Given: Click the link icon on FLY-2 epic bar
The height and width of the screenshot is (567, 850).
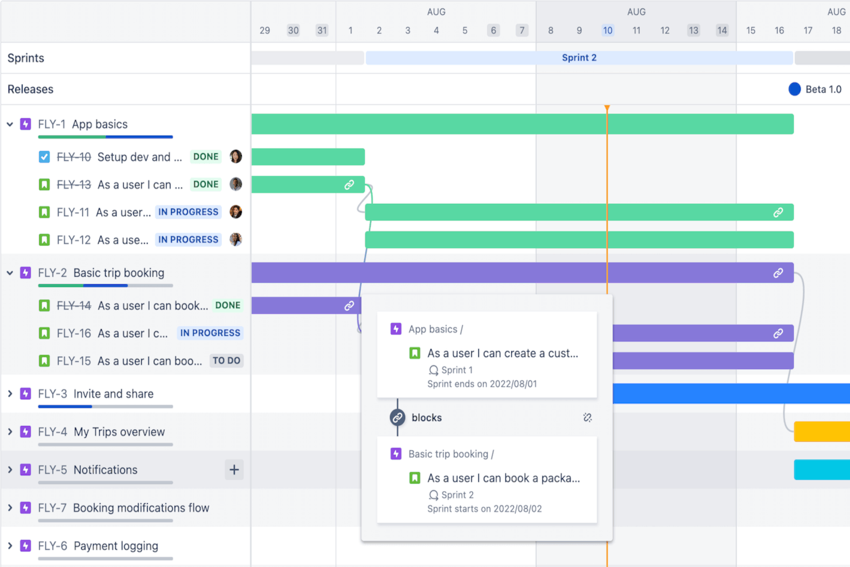Looking at the screenshot, I should click(778, 273).
